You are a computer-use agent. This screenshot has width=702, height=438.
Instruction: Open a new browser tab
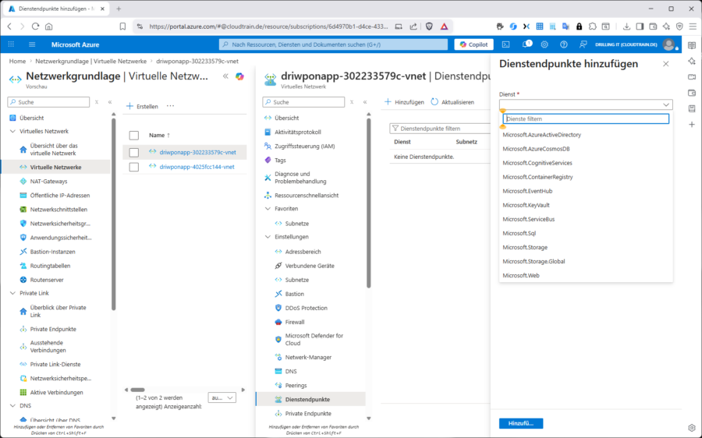[119, 9]
